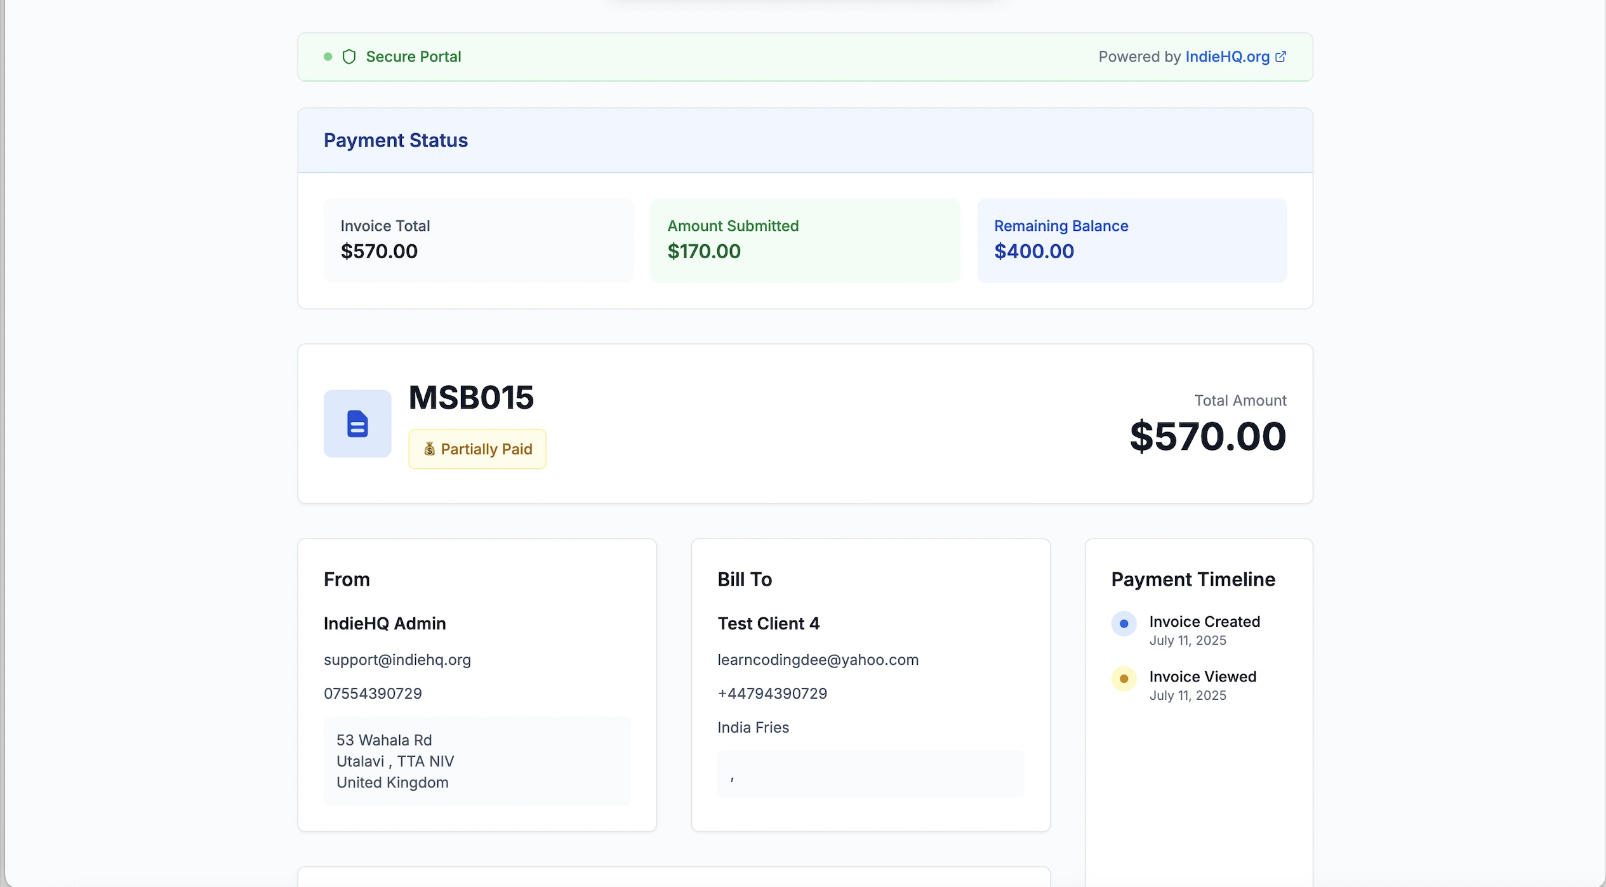This screenshot has height=887, width=1606.
Task: Click the July 11, 2025 date under Invoice Created
Action: pos(1188,641)
